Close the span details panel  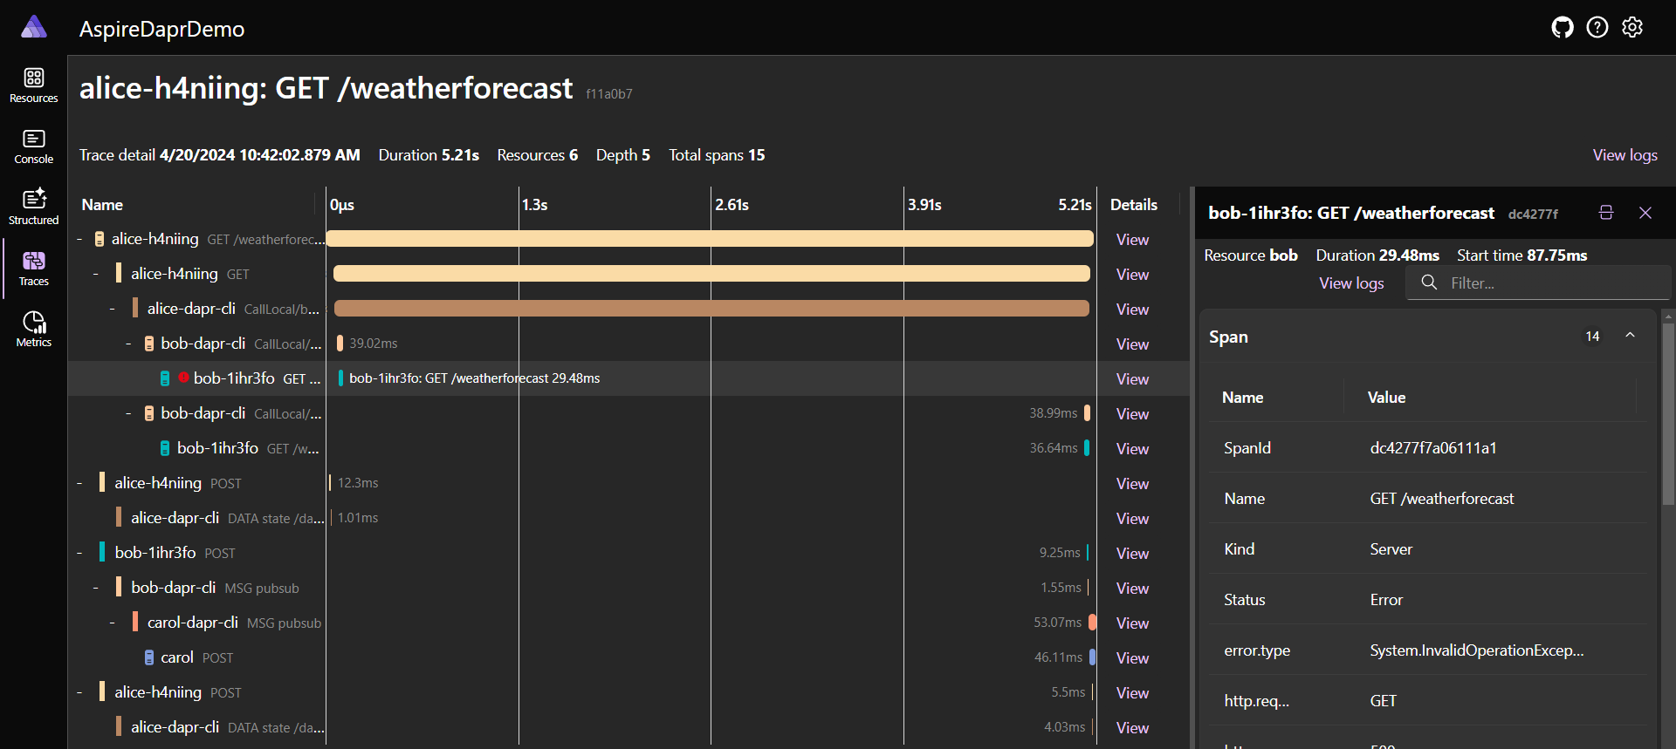pos(1645,213)
